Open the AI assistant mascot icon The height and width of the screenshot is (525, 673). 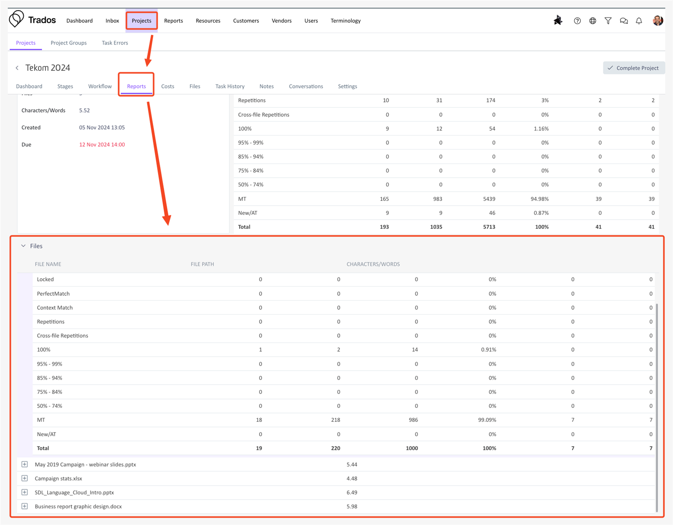[558, 20]
